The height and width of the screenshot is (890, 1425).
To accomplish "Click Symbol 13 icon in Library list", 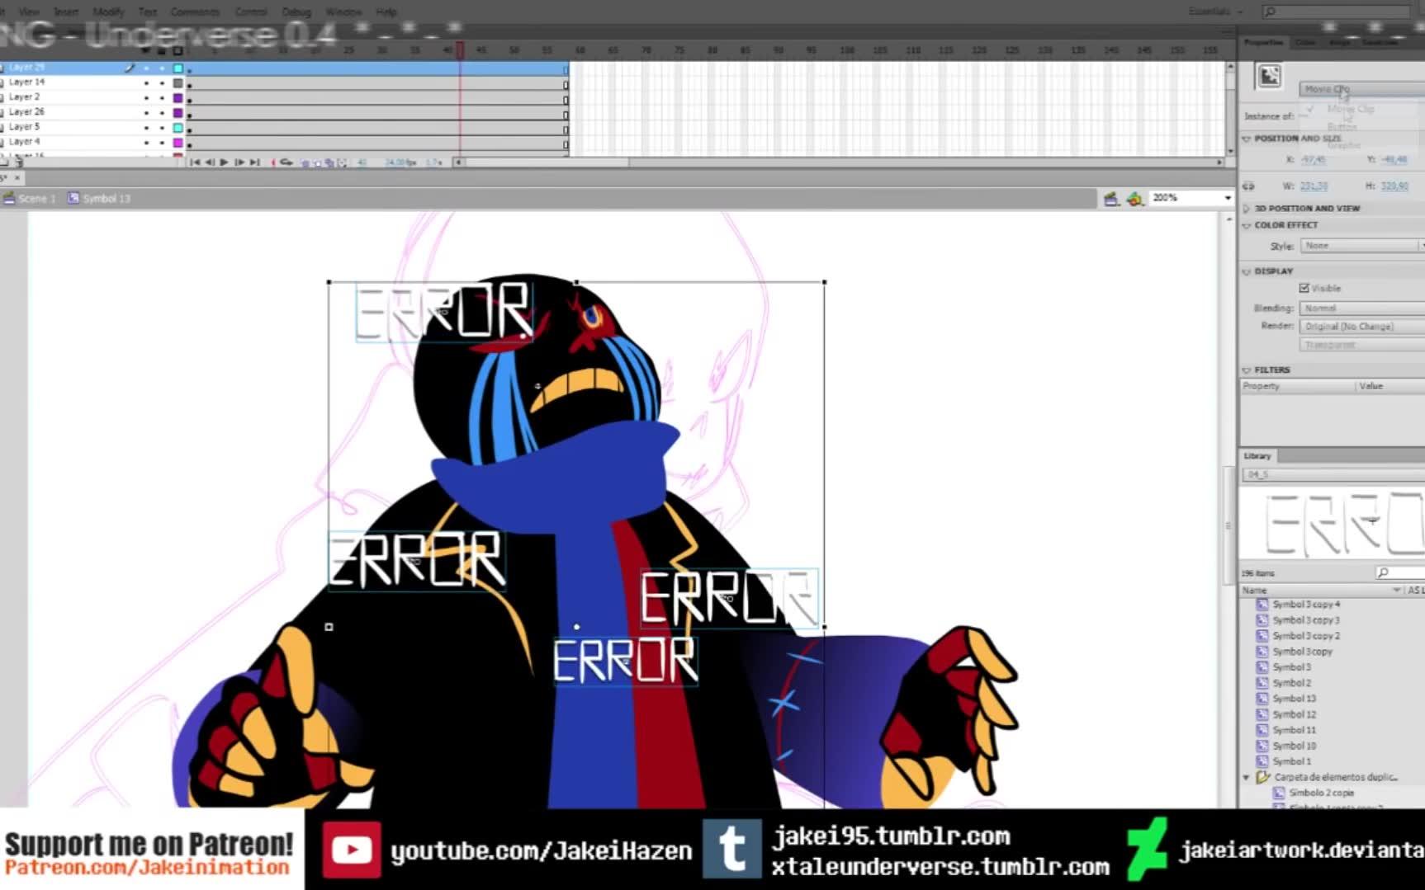I will click(x=1262, y=699).
